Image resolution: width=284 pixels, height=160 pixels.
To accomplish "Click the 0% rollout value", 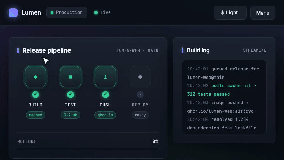I will pyautogui.click(x=155, y=141).
